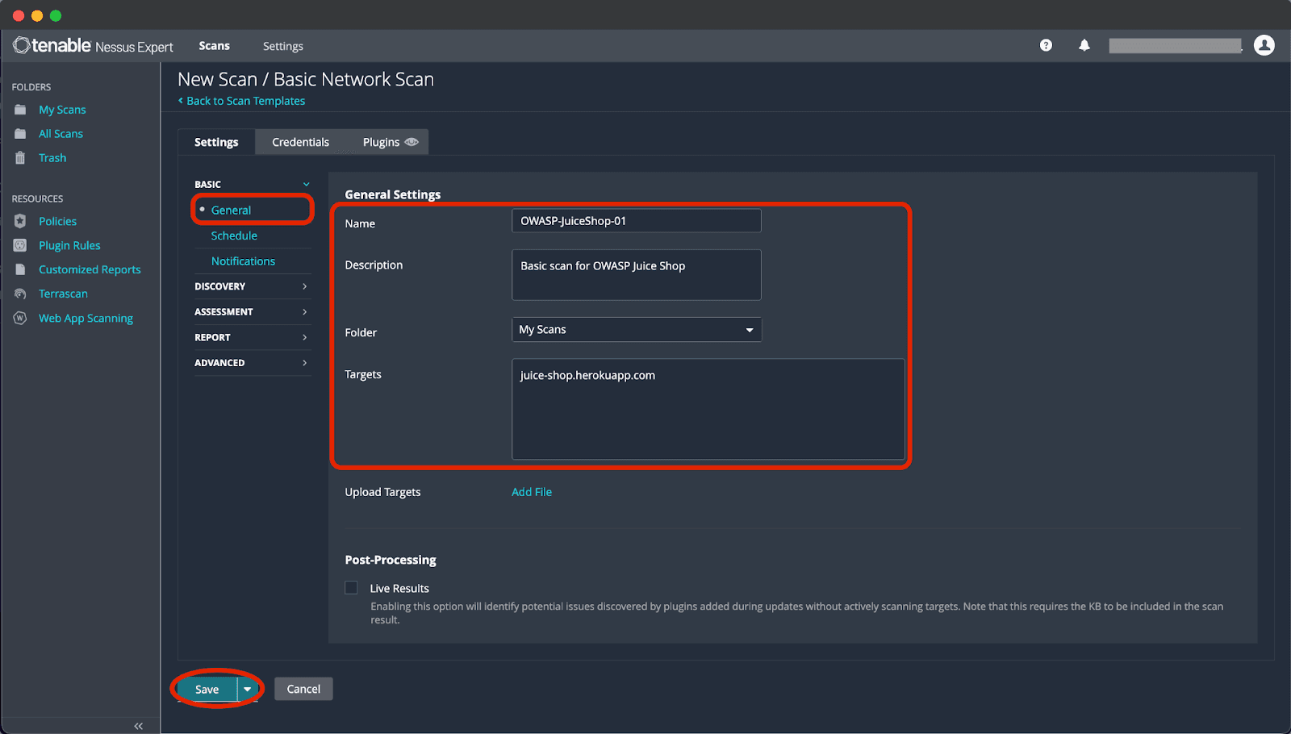Expand the REPORT section

pos(252,337)
